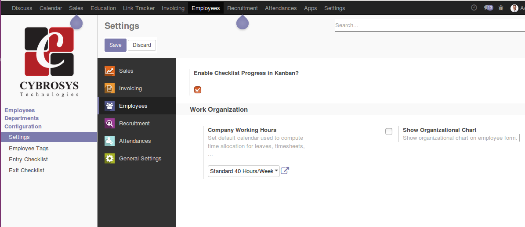Open the Attendances top menu

point(281,8)
